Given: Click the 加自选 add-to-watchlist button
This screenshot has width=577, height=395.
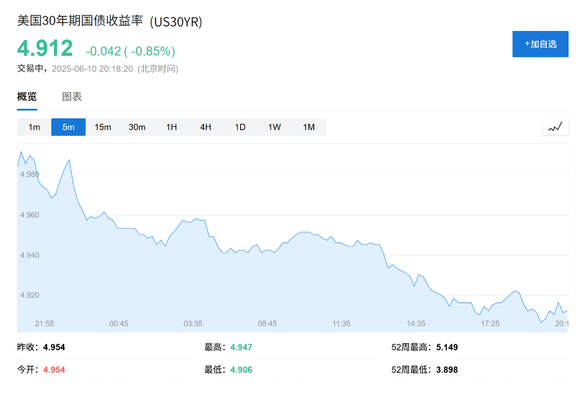Looking at the screenshot, I should coord(540,44).
